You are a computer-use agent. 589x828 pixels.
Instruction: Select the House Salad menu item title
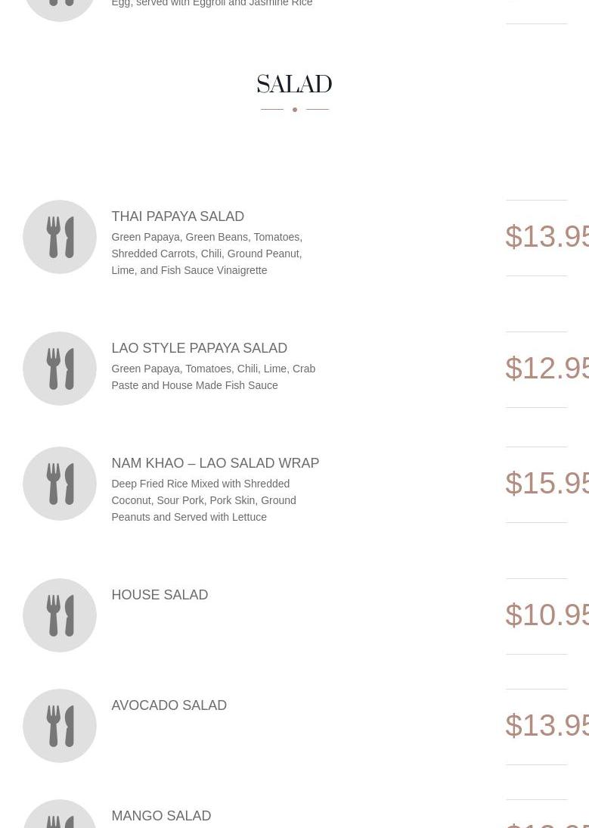(x=160, y=595)
